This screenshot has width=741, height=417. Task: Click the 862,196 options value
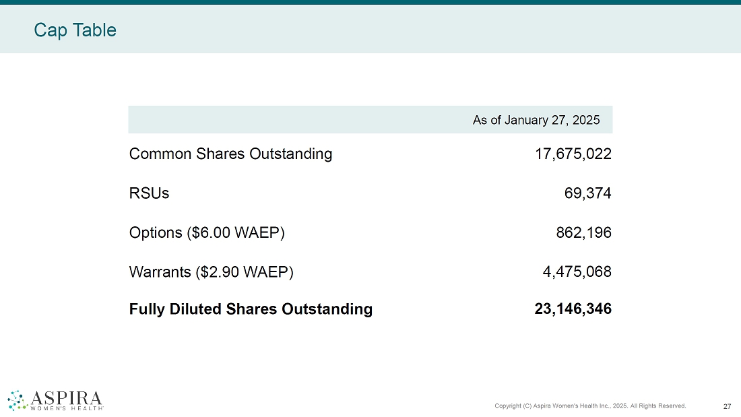583,233
